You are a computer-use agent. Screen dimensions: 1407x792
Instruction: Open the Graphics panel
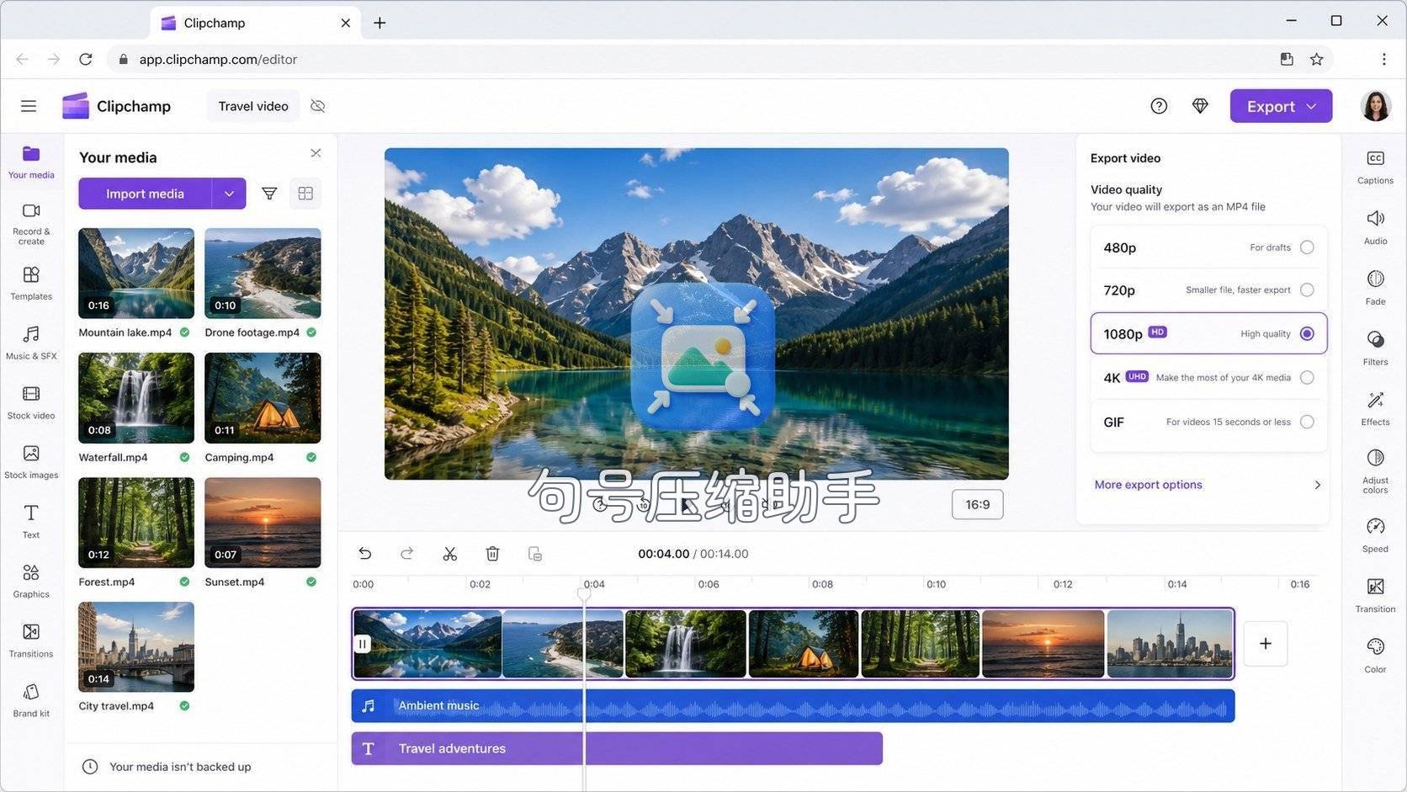[x=31, y=582]
